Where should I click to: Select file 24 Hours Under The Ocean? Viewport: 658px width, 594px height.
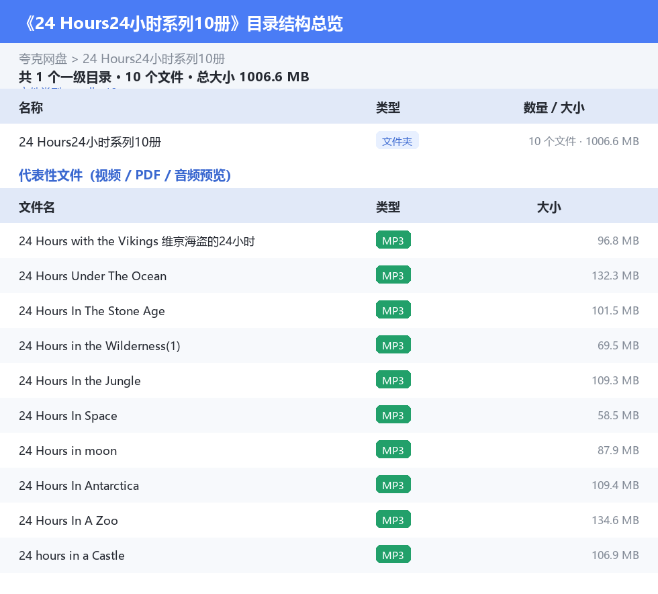pos(329,275)
